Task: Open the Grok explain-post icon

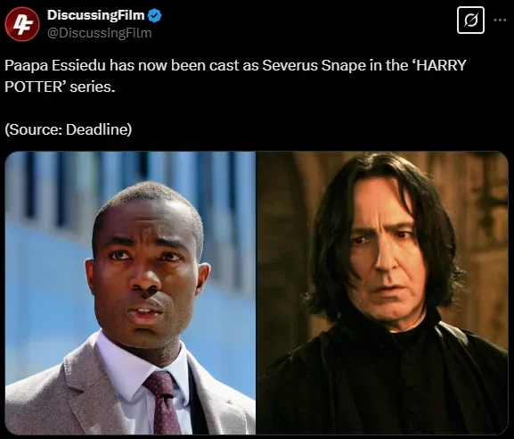Action: pos(470,20)
